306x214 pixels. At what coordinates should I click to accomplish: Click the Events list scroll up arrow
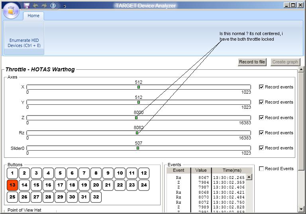(249, 177)
